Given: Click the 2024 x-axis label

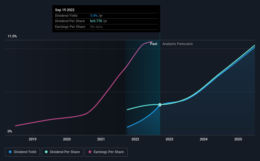Looking at the screenshot, I should pyautogui.click(x=204, y=139).
